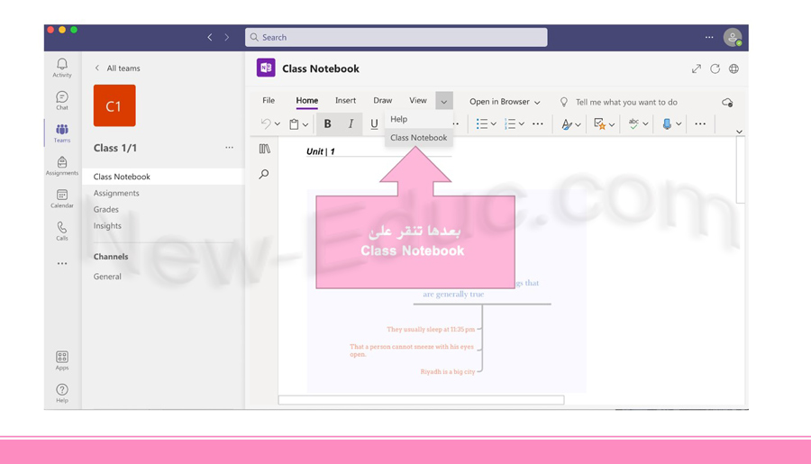The image size is (811, 464).
Task: Switch to the Insert tab
Action: pyautogui.click(x=345, y=100)
